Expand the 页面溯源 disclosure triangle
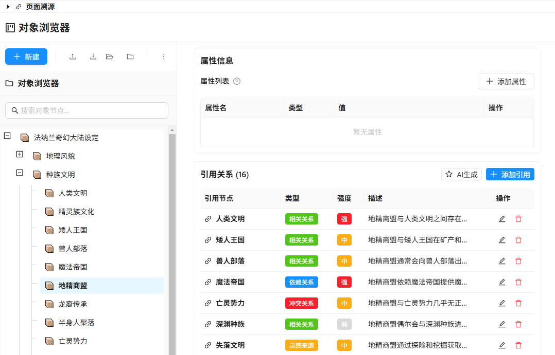 coord(8,7)
